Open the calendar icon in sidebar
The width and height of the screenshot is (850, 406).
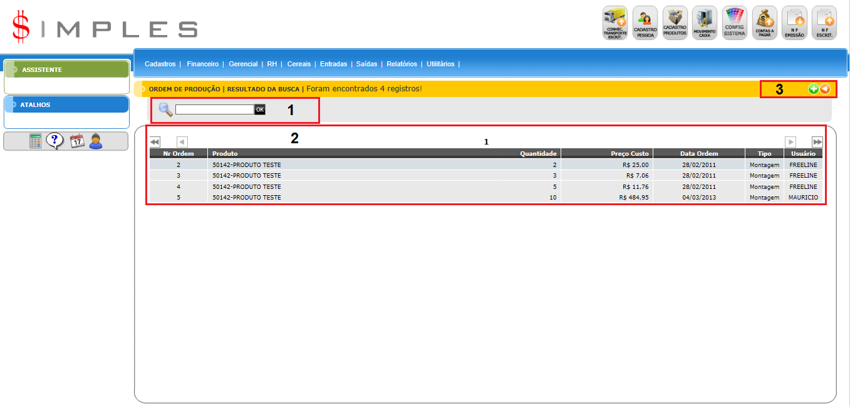(x=76, y=141)
